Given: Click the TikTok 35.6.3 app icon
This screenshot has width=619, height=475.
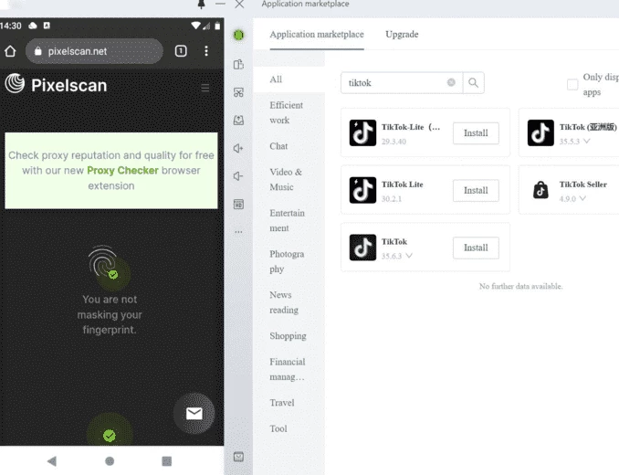Looking at the screenshot, I should coord(362,248).
